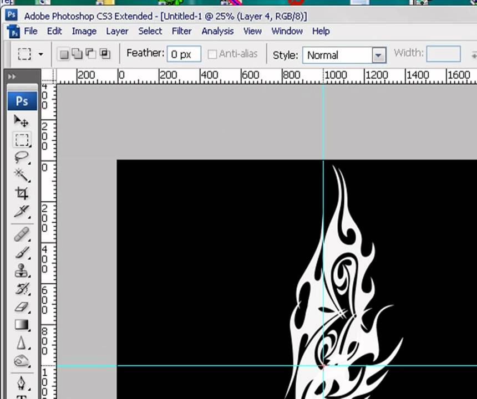Click the Width input field

pyautogui.click(x=444, y=54)
